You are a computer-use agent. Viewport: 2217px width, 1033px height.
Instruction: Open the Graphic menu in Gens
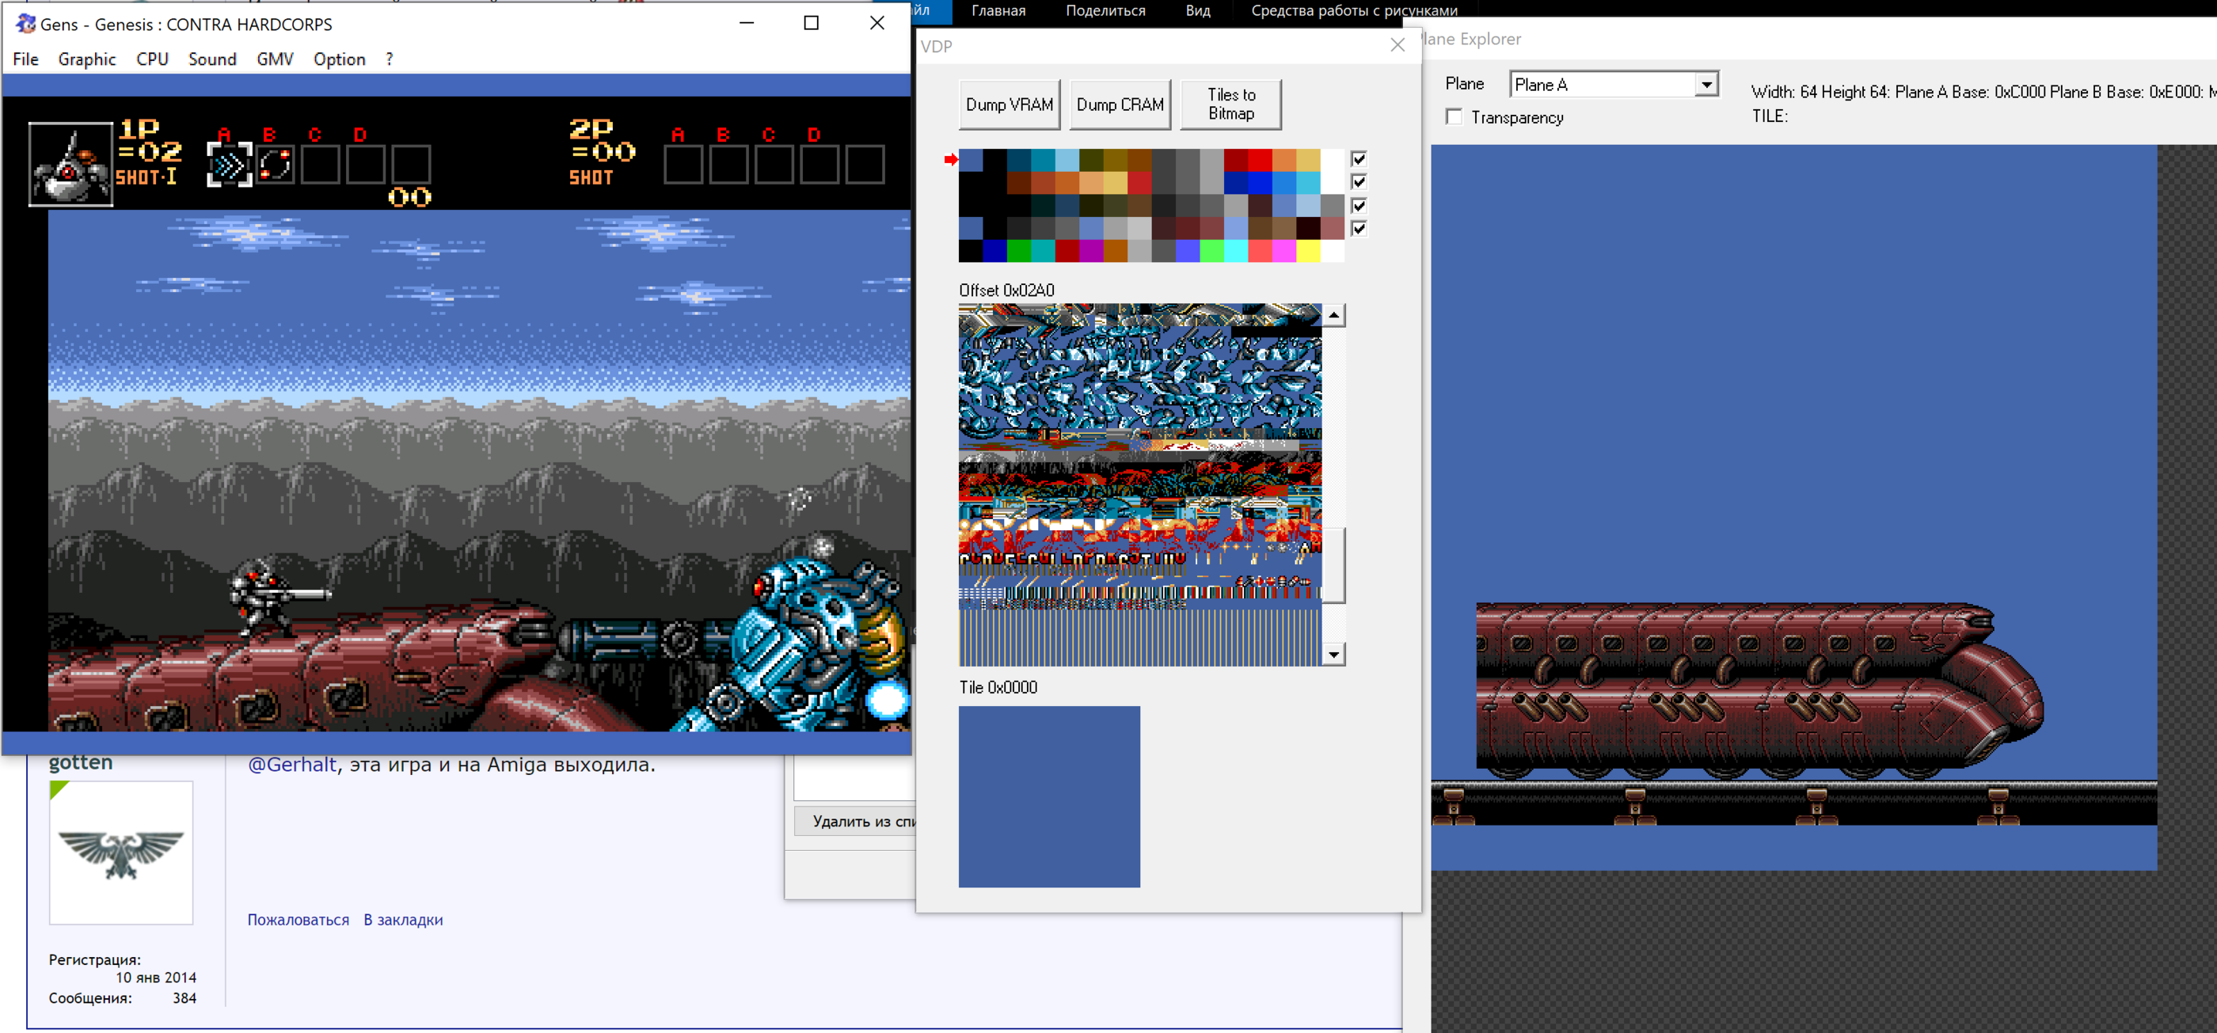pos(87,59)
